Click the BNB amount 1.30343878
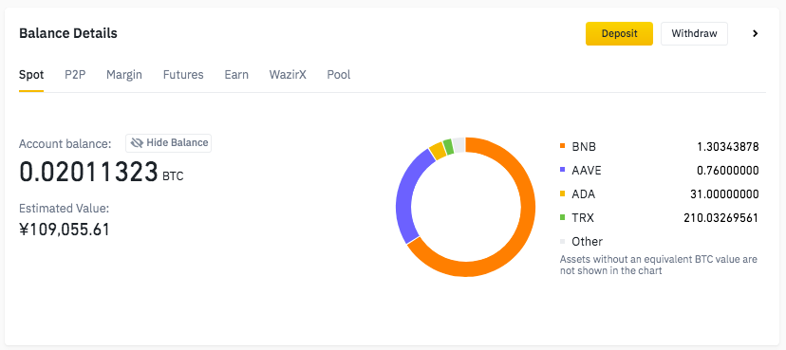 point(728,147)
